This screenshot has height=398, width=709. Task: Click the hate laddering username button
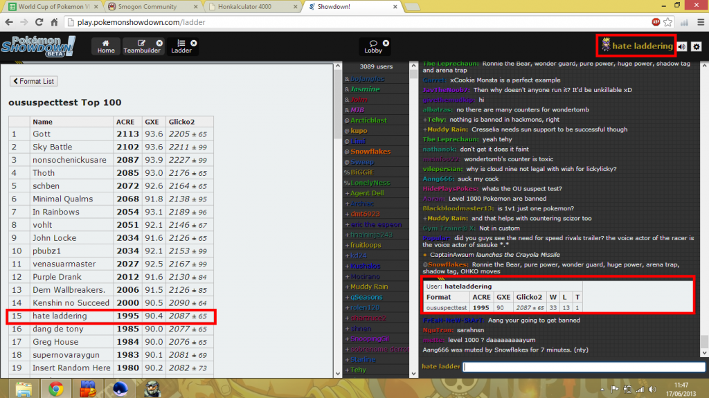tap(637, 46)
